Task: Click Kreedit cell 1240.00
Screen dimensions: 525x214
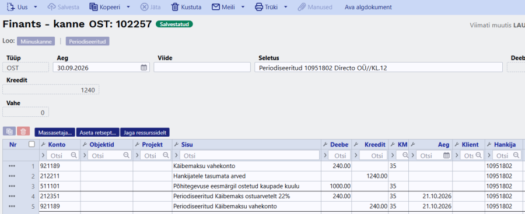Action: [370, 176]
